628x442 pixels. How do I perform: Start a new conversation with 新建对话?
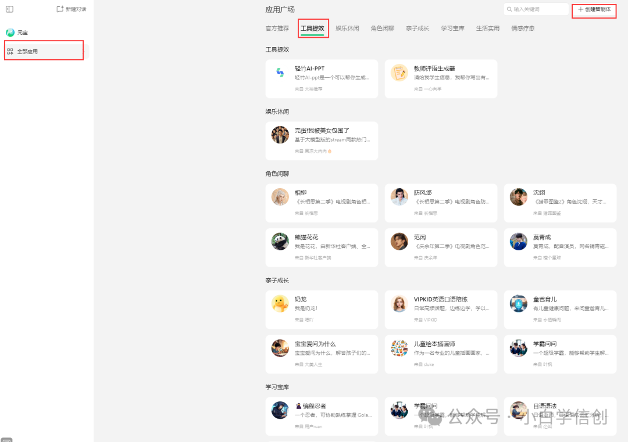coord(72,9)
